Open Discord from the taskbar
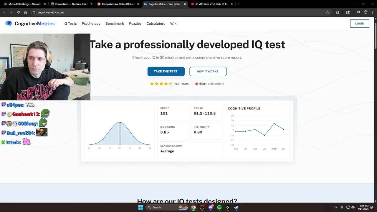Viewport: 377px width, 212px height. tap(211, 207)
